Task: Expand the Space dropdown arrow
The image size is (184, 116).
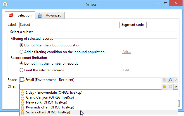Action: pos(175,79)
